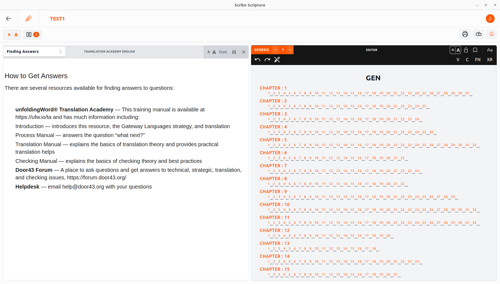Click the How to Get Answers heading

36,76
